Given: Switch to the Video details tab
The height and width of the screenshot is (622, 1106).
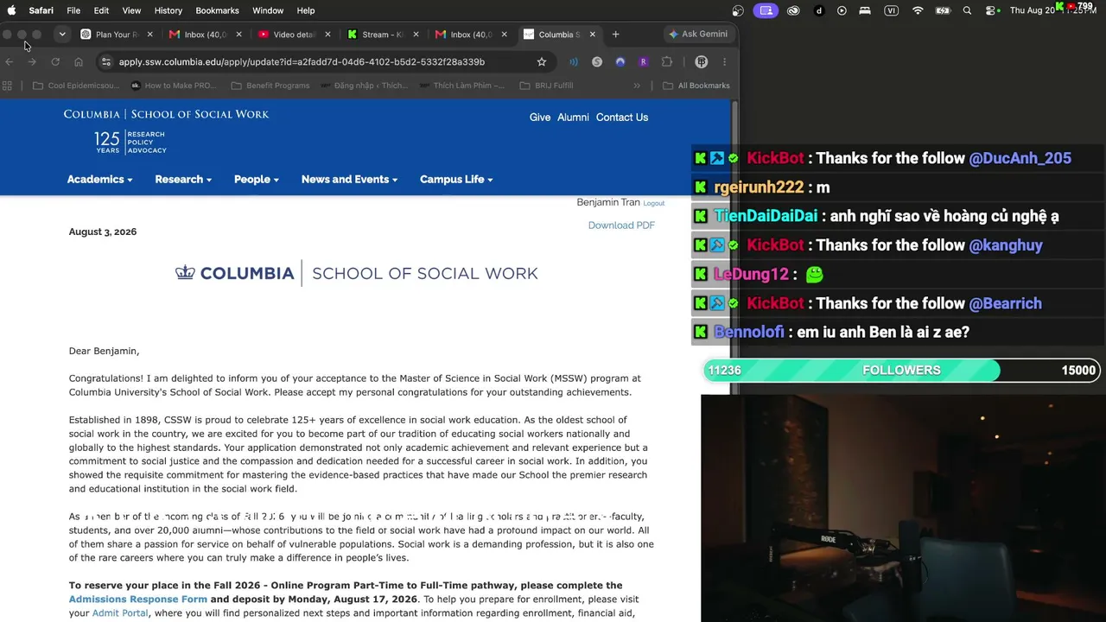Looking at the screenshot, I should click(x=294, y=35).
